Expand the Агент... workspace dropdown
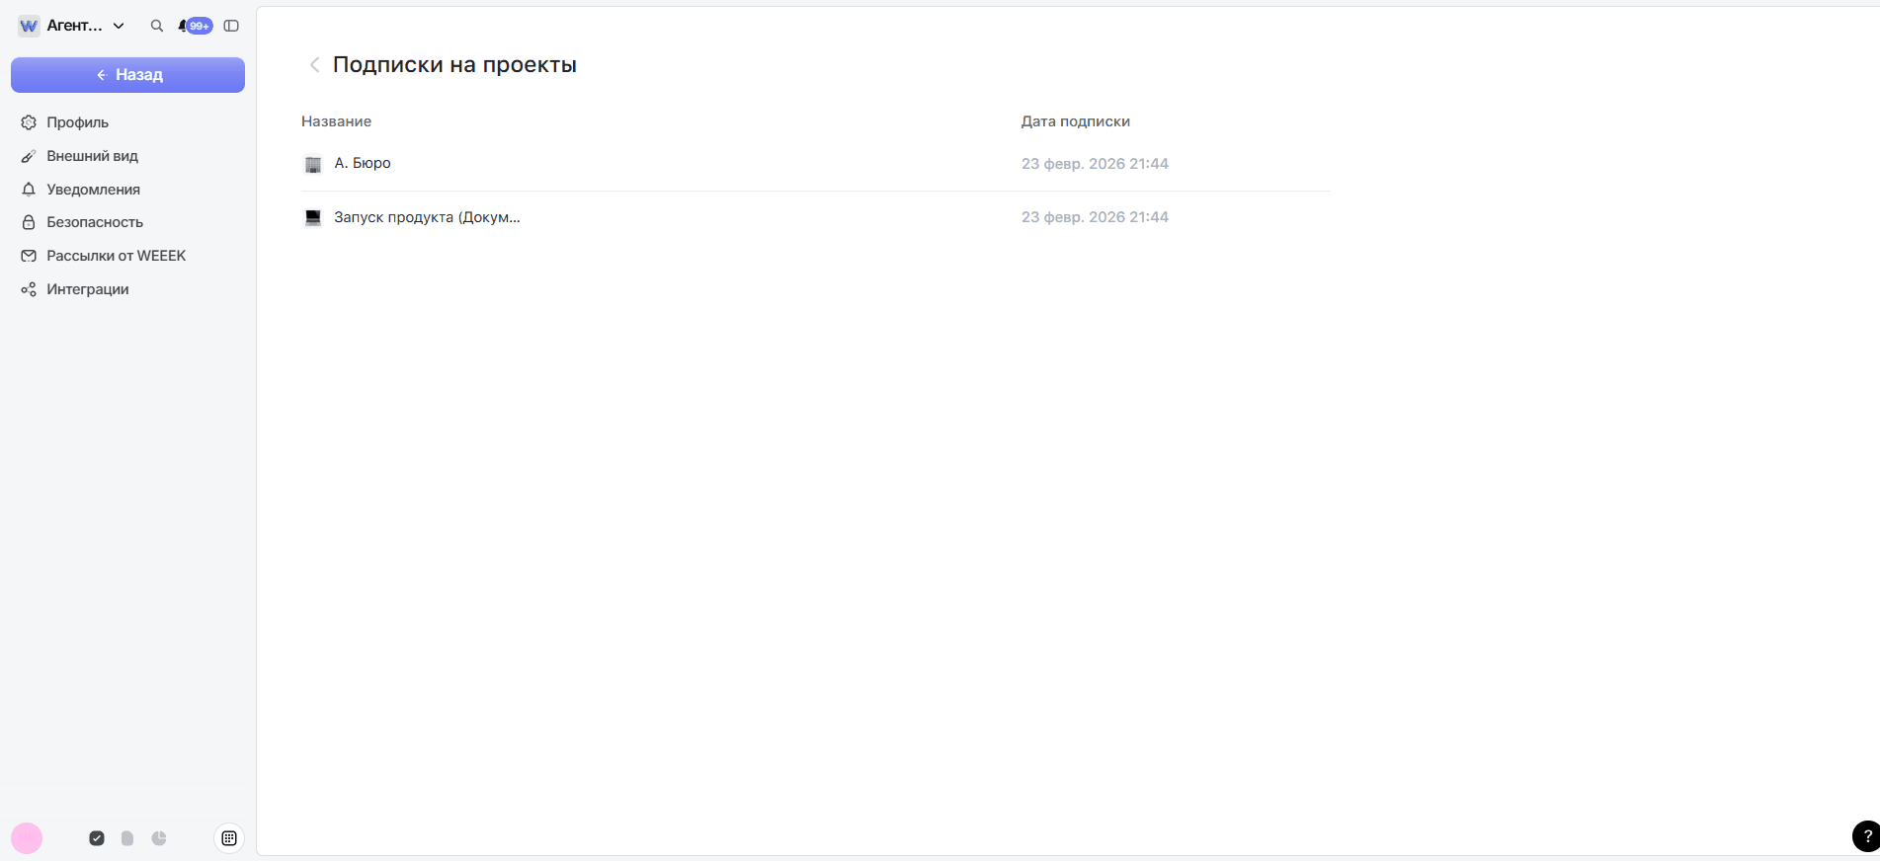1880x861 pixels. click(119, 27)
